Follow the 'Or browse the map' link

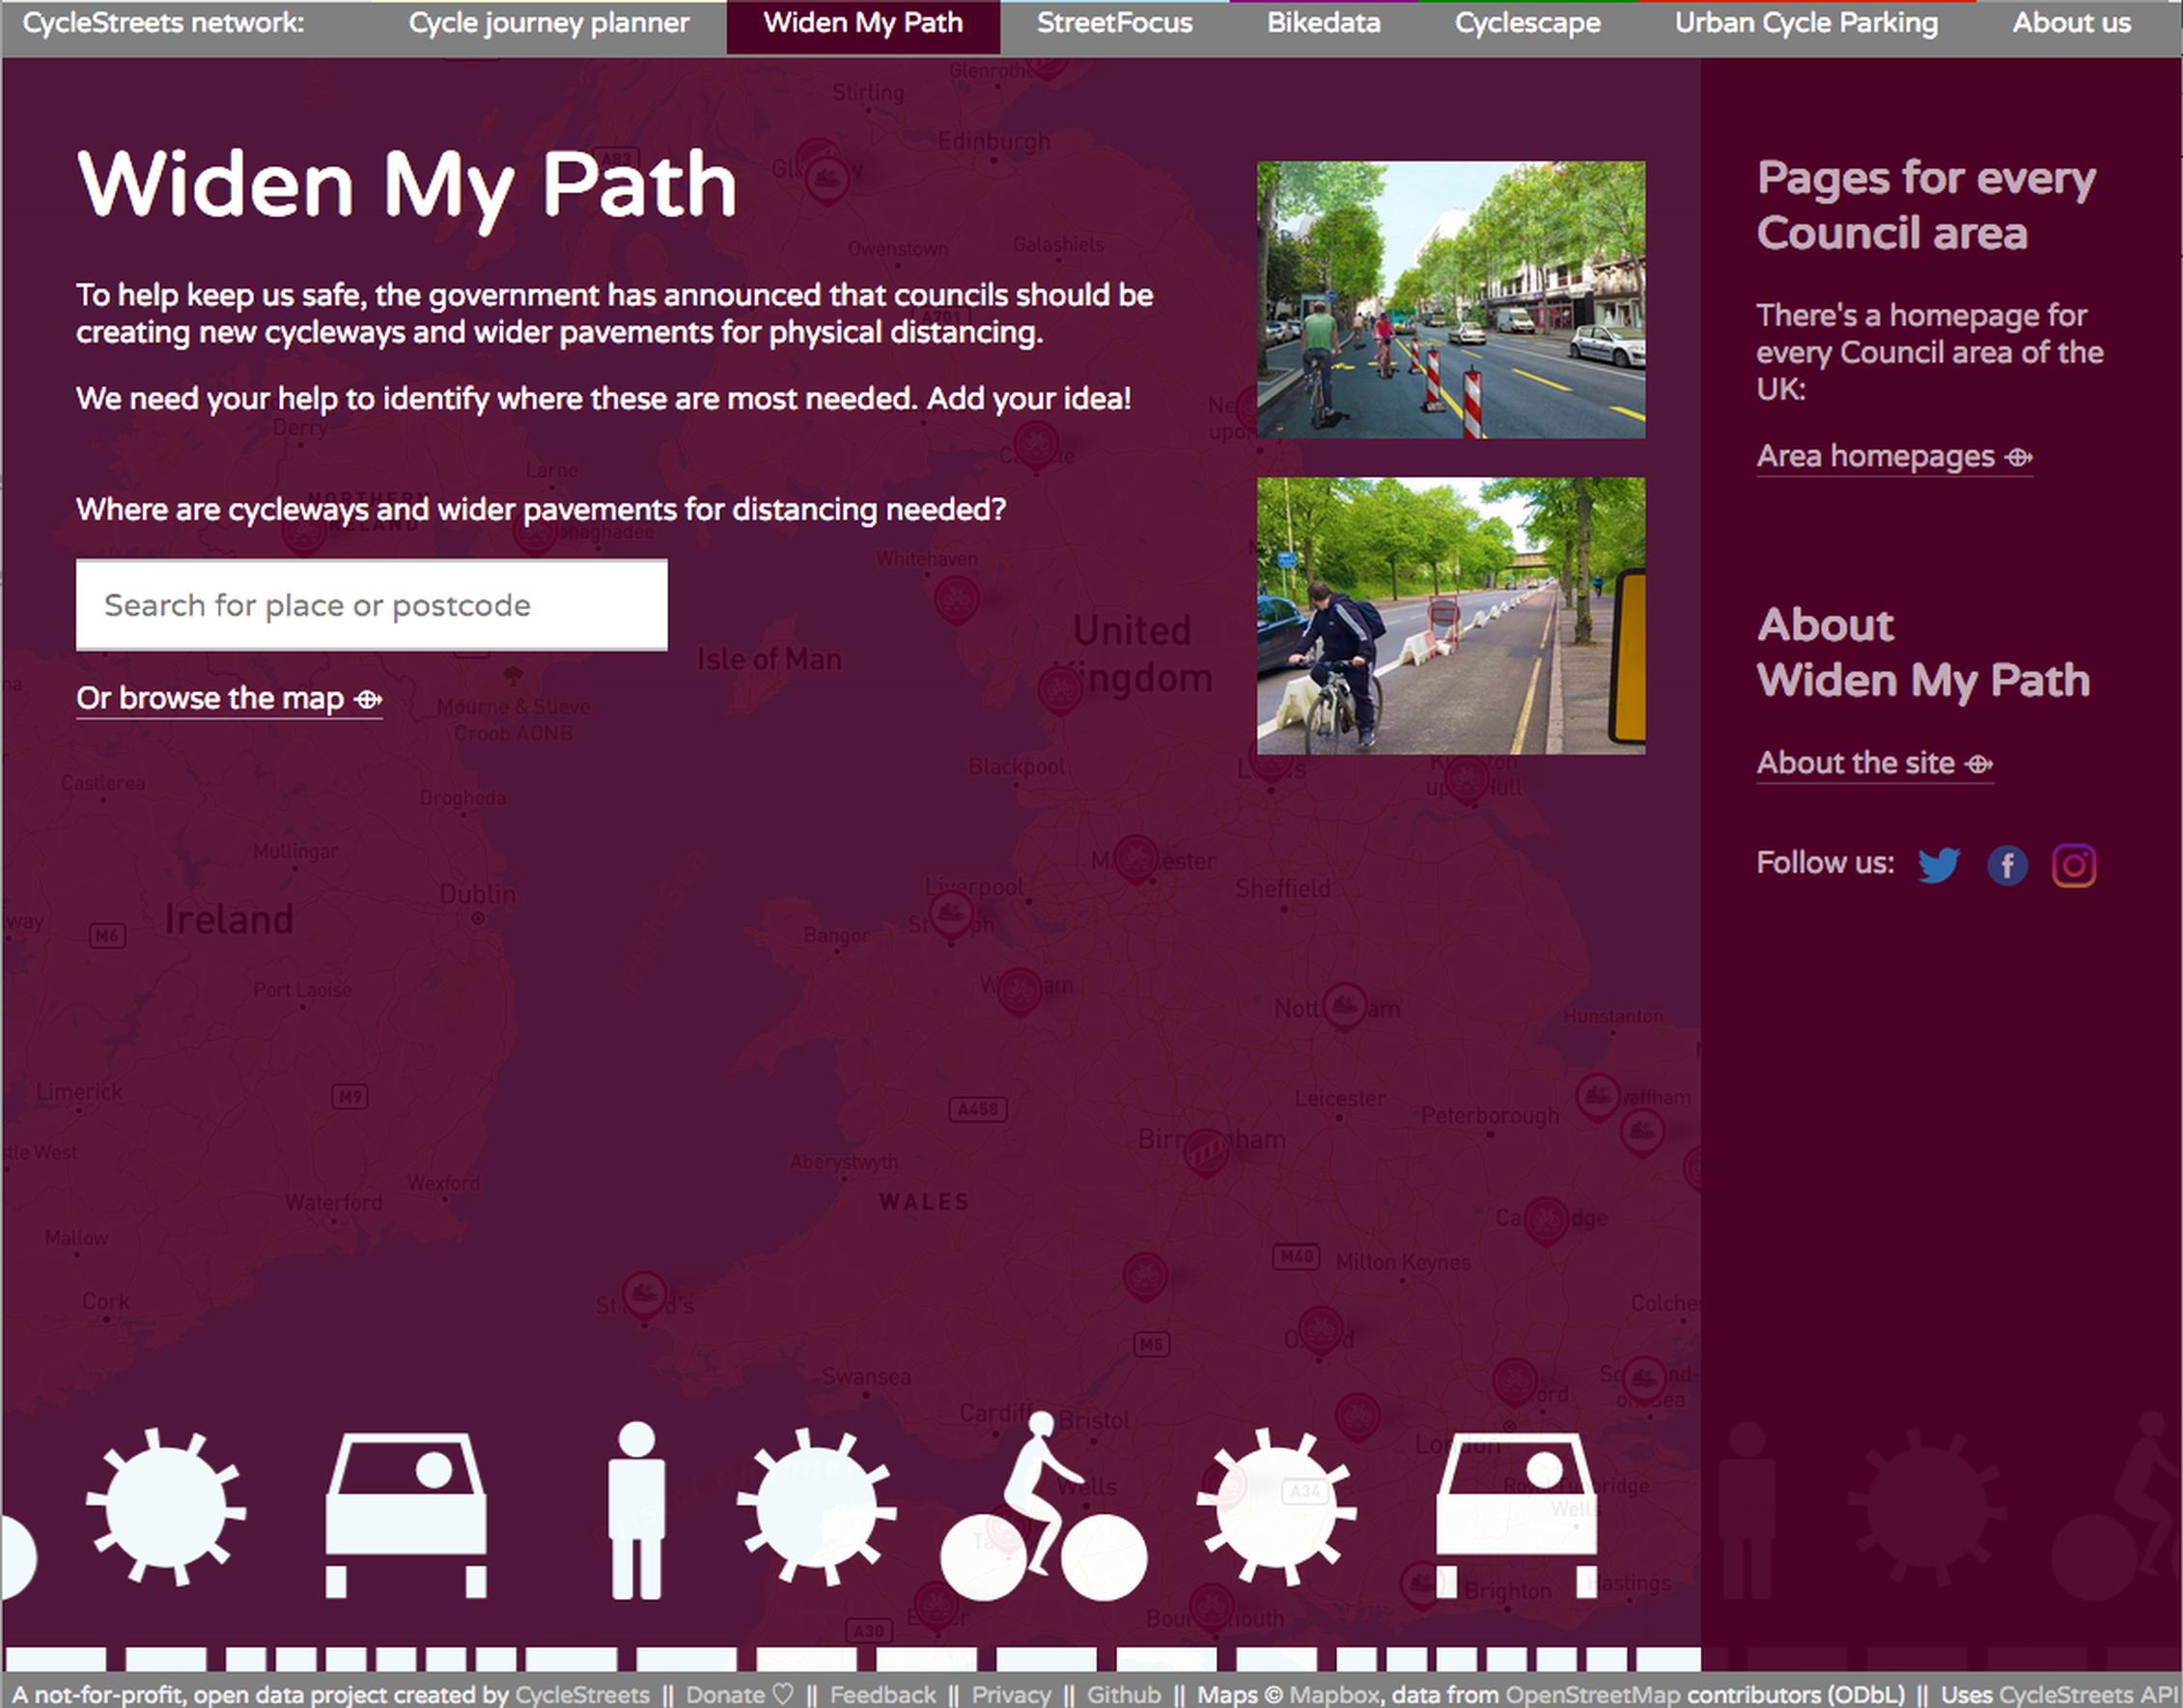(x=229, y=698)
